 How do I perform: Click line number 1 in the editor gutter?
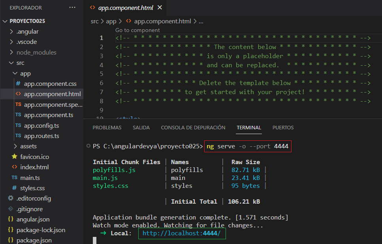(x=102, y=38)
